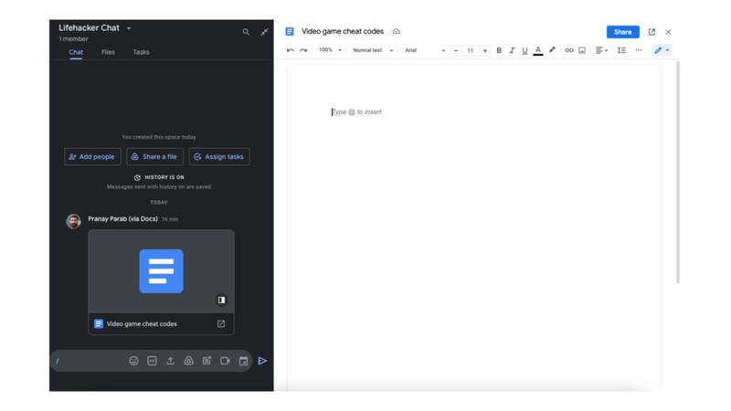Open line and paragraph spacing
This screenshot has height=411, width=731.
tap(621, 50)
